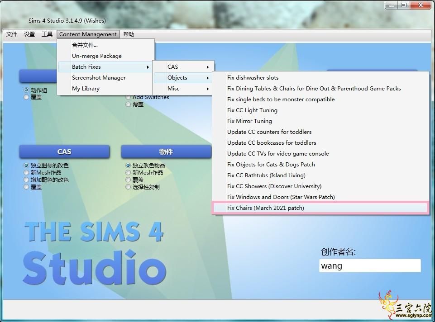
Task: Select Update CC counters for toddlers
Action: (320, 132)
